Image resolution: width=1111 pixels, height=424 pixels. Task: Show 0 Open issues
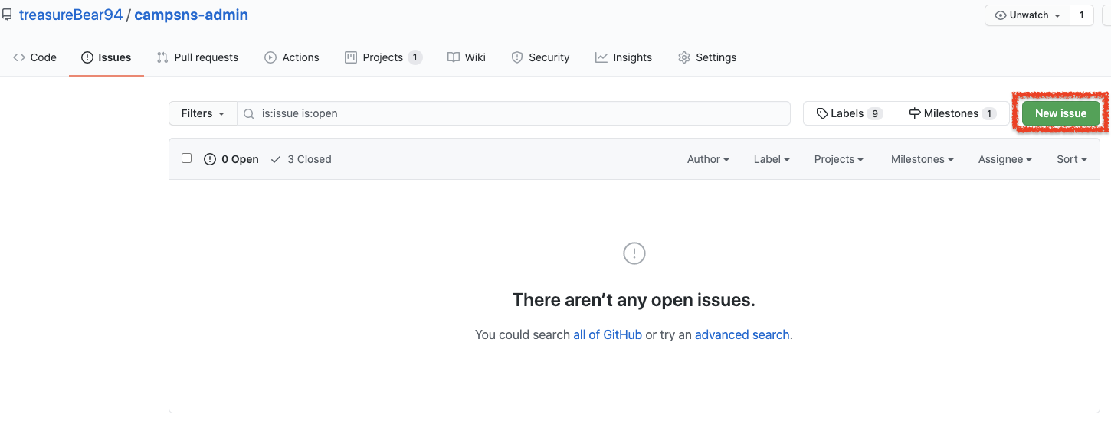tap(231, 159)
